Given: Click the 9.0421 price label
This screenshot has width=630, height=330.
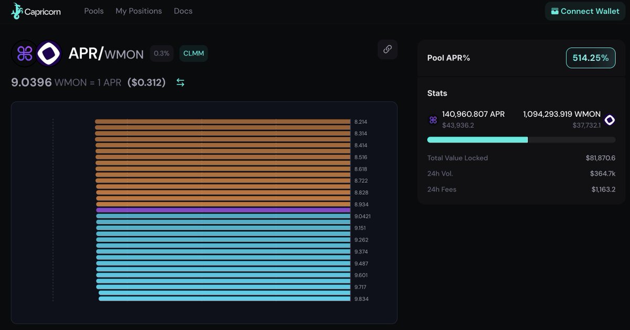Looking at the screenshot, I should (362, 216).
